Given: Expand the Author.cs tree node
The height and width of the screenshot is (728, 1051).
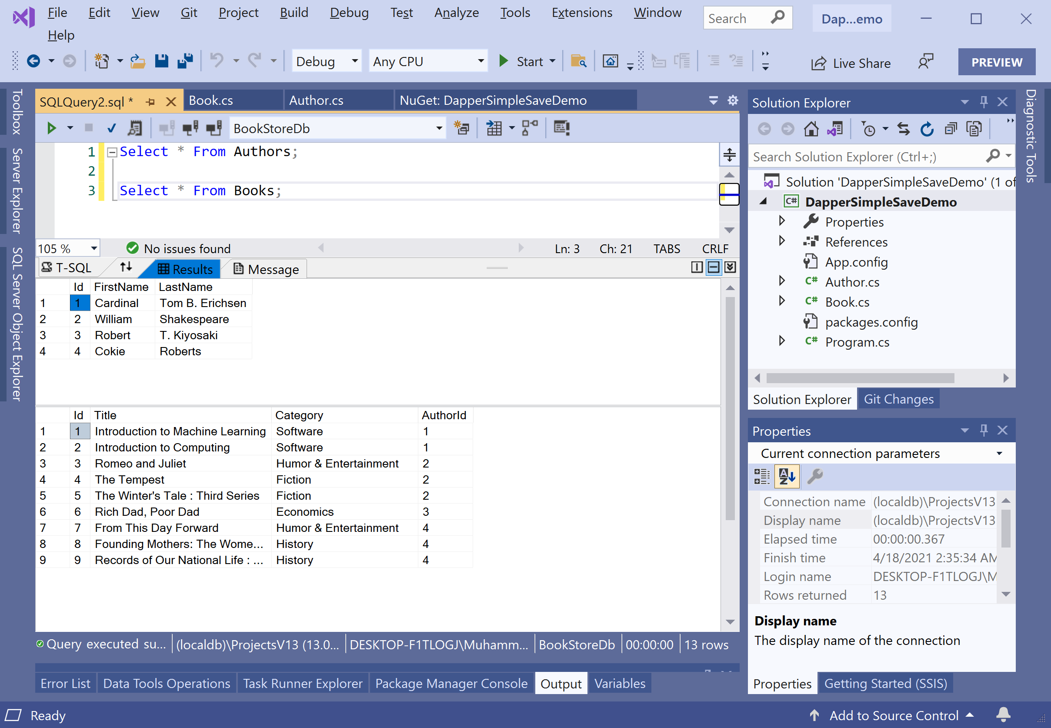Looking at the screenshot, I should (782, 281).
